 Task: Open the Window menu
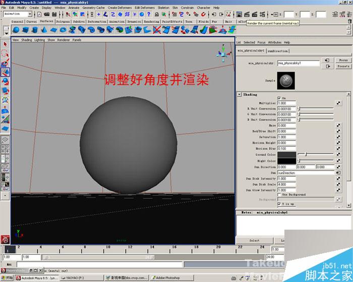[60, 8]
